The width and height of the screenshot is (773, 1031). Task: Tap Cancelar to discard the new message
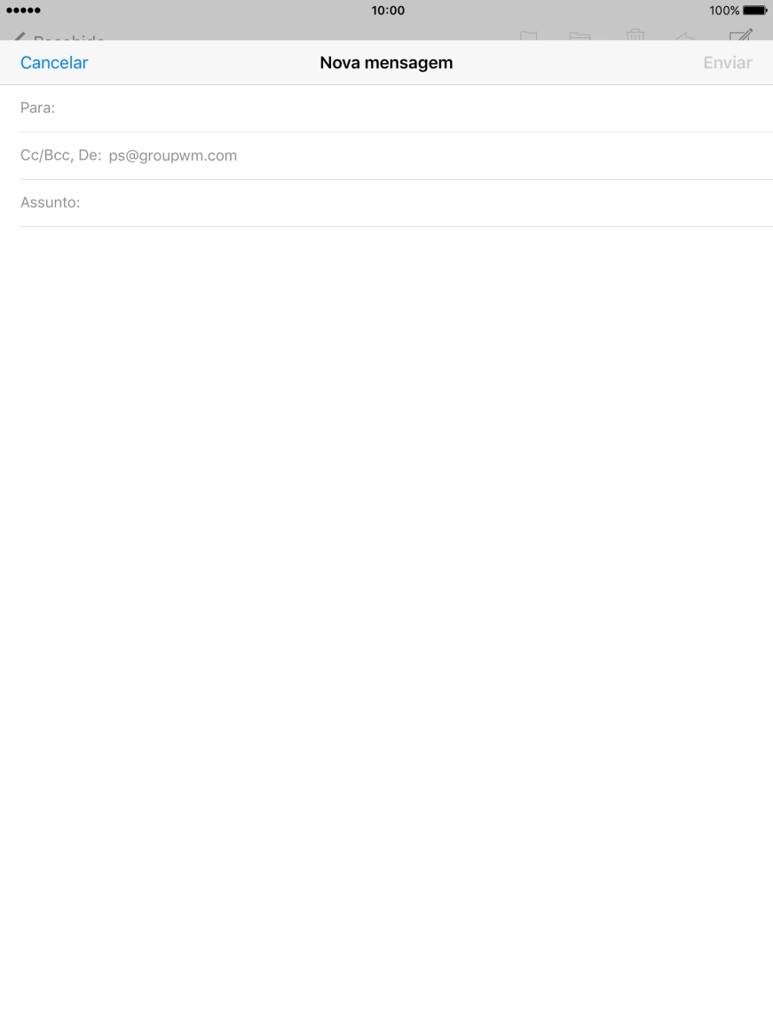pos(54,62)
